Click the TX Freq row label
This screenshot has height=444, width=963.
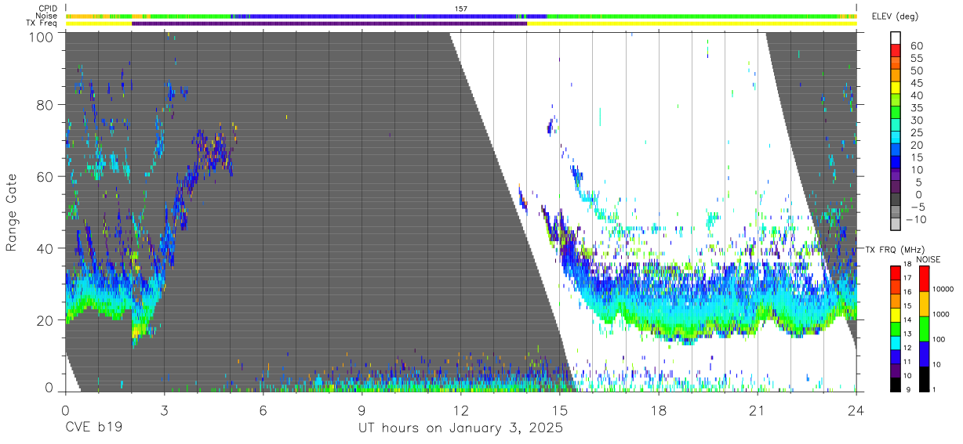click(42, 23)
